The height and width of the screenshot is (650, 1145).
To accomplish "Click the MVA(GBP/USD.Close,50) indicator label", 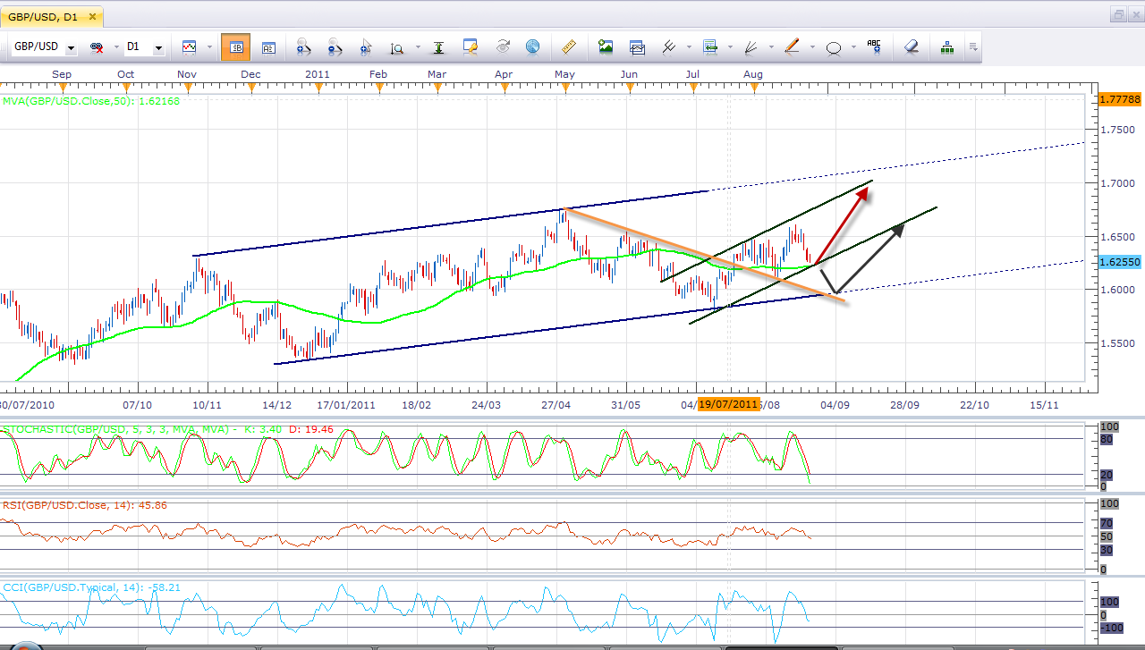I will point(91,101).
